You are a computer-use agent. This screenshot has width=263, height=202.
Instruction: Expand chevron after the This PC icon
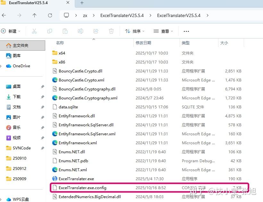click(x=76, y=15)
